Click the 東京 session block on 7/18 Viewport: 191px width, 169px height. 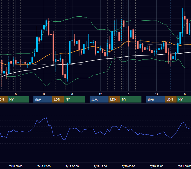tap(43, 99)
